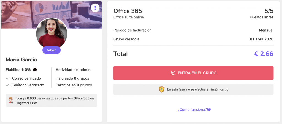
Task: Click the checkmark next to Teléfono verificado
Action: click(8, 85)
